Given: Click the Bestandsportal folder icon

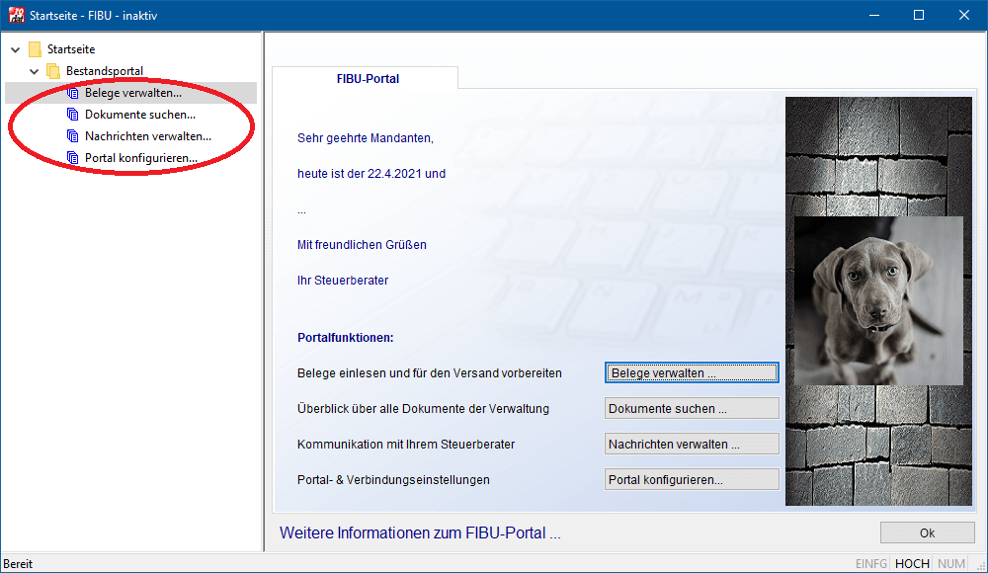Looking at the screenshot, I should click(53, 71).
